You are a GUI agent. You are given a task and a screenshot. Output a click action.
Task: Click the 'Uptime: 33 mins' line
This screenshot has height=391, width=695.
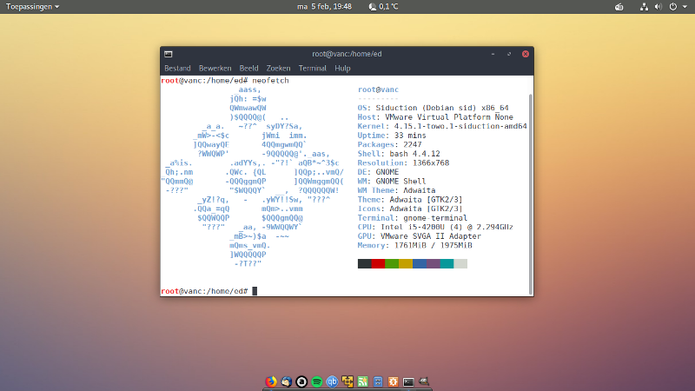point(392,136)
